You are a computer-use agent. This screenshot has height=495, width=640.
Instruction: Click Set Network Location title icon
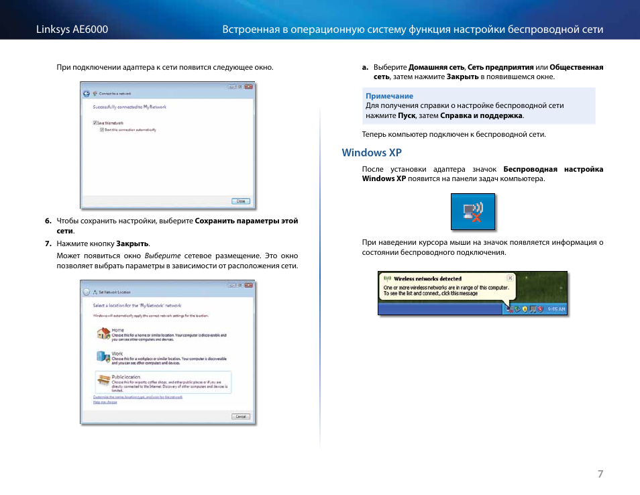[95, 292]
